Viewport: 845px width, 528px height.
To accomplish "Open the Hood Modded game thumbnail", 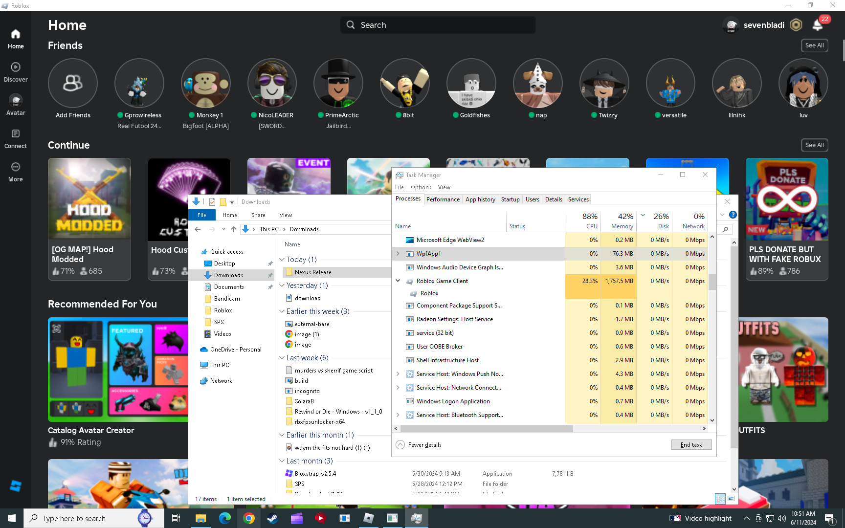I will [89, 198].
